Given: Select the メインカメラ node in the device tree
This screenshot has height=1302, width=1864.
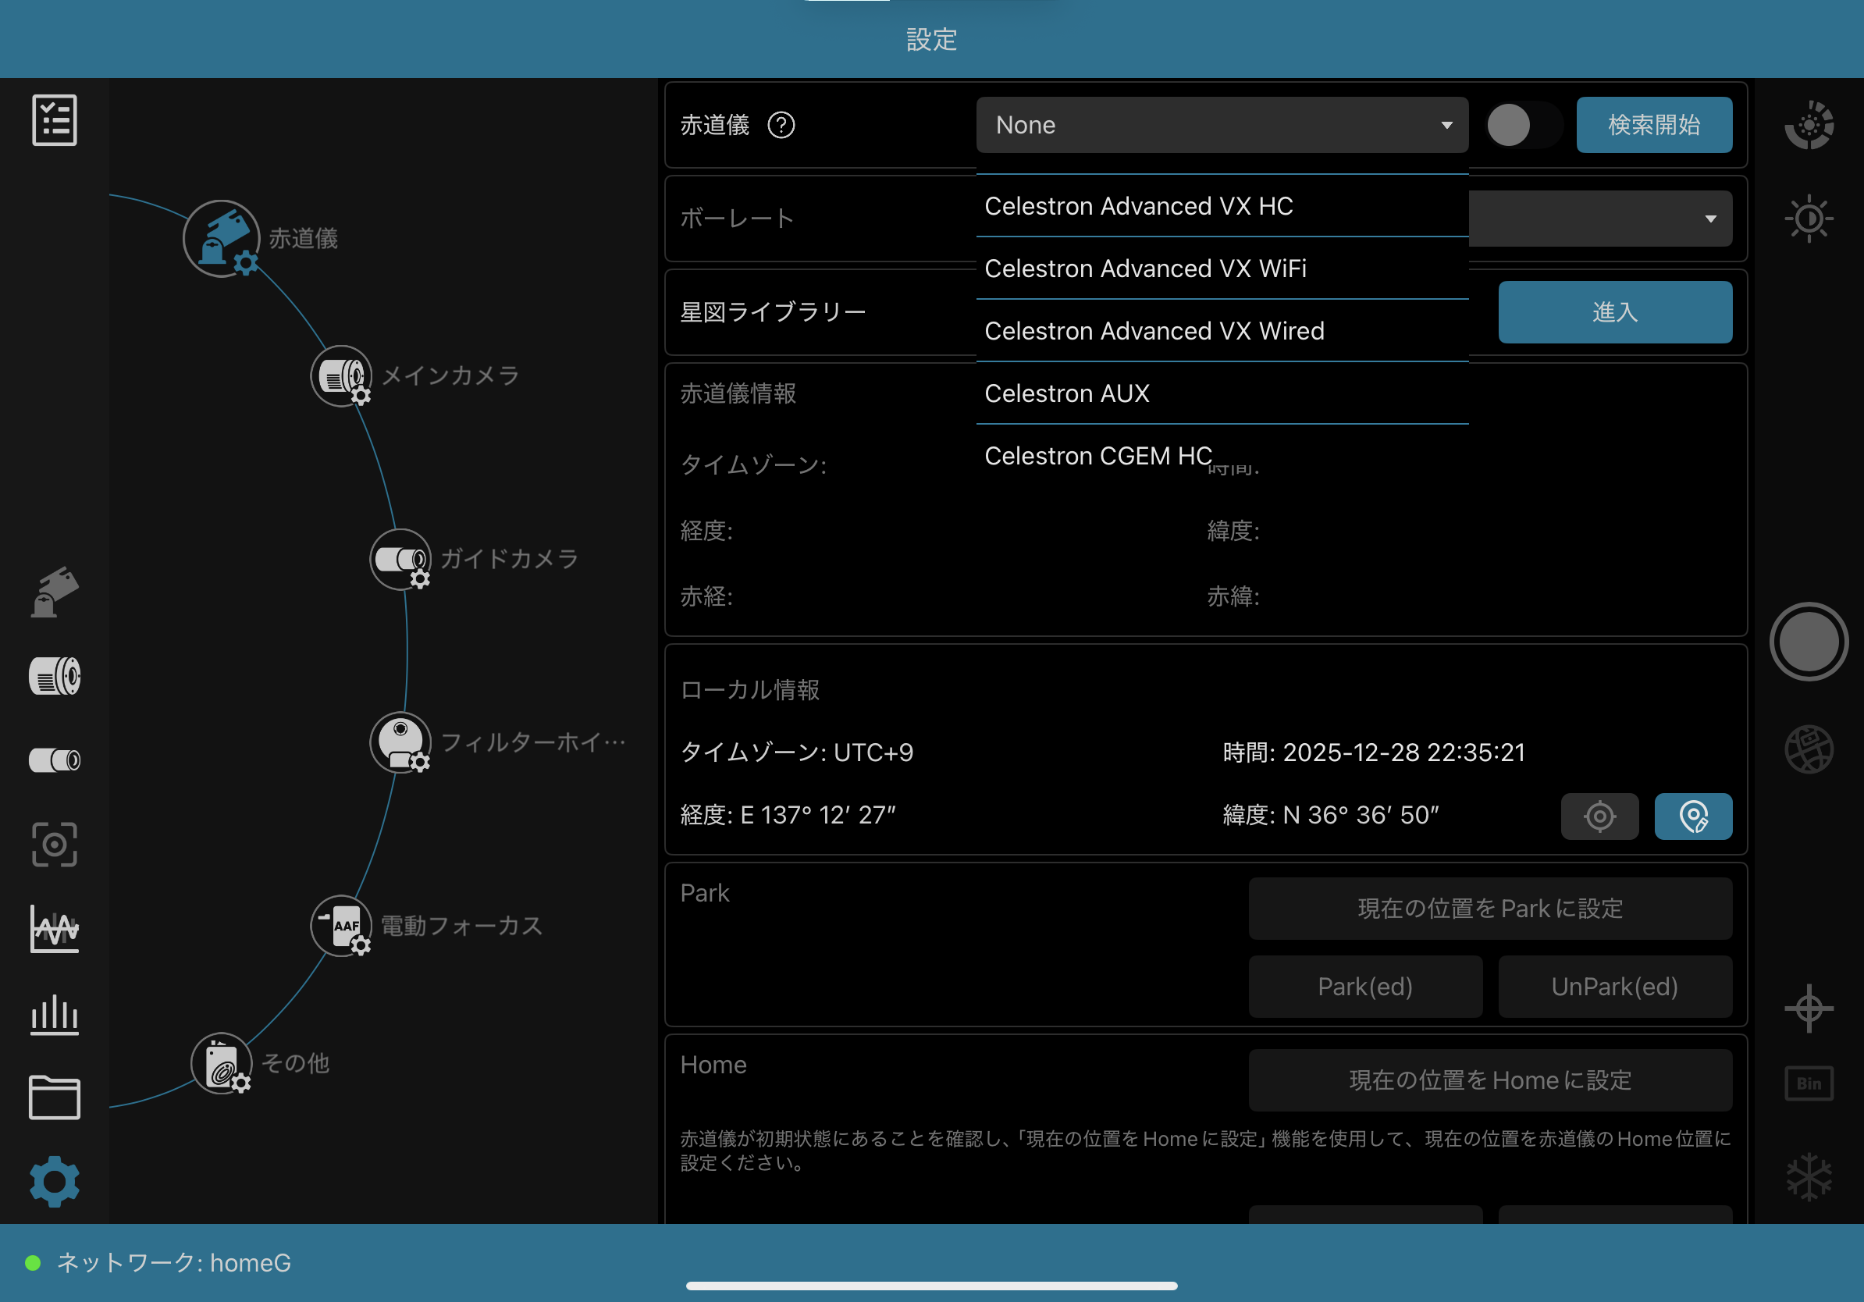Looking at the screenshot, I should click(342, 375).
